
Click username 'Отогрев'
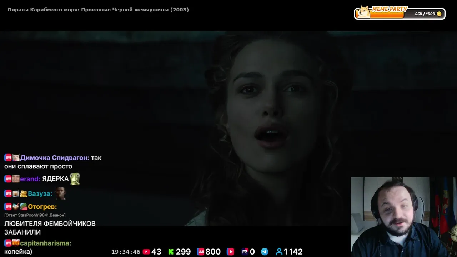tap(42, 207)
